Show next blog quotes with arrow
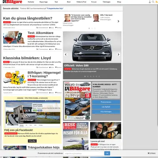158x158 pixels. [x=118, y=21]
